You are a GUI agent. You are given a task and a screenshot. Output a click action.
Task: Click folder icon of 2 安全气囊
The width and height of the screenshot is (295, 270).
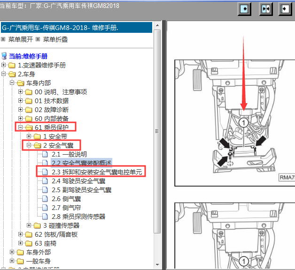38,145
